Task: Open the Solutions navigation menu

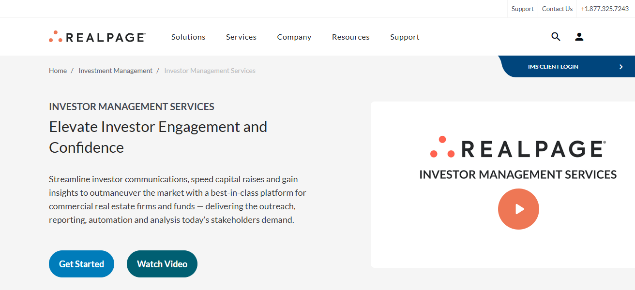Action: point(188,37)
